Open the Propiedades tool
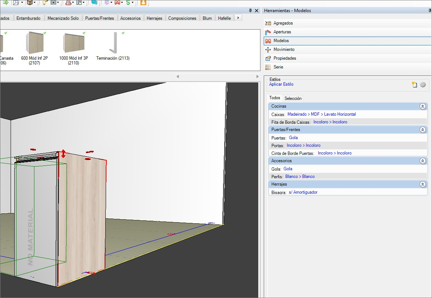This screenshot has width=432, height=298. pyautogui.click(x=285, y=58)
